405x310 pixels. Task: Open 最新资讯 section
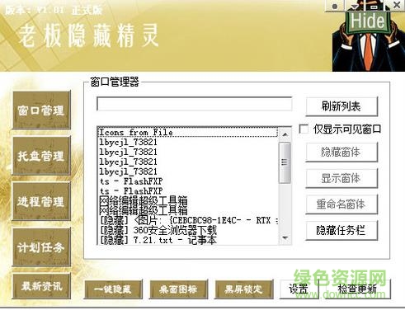click(x=41, y=286)
